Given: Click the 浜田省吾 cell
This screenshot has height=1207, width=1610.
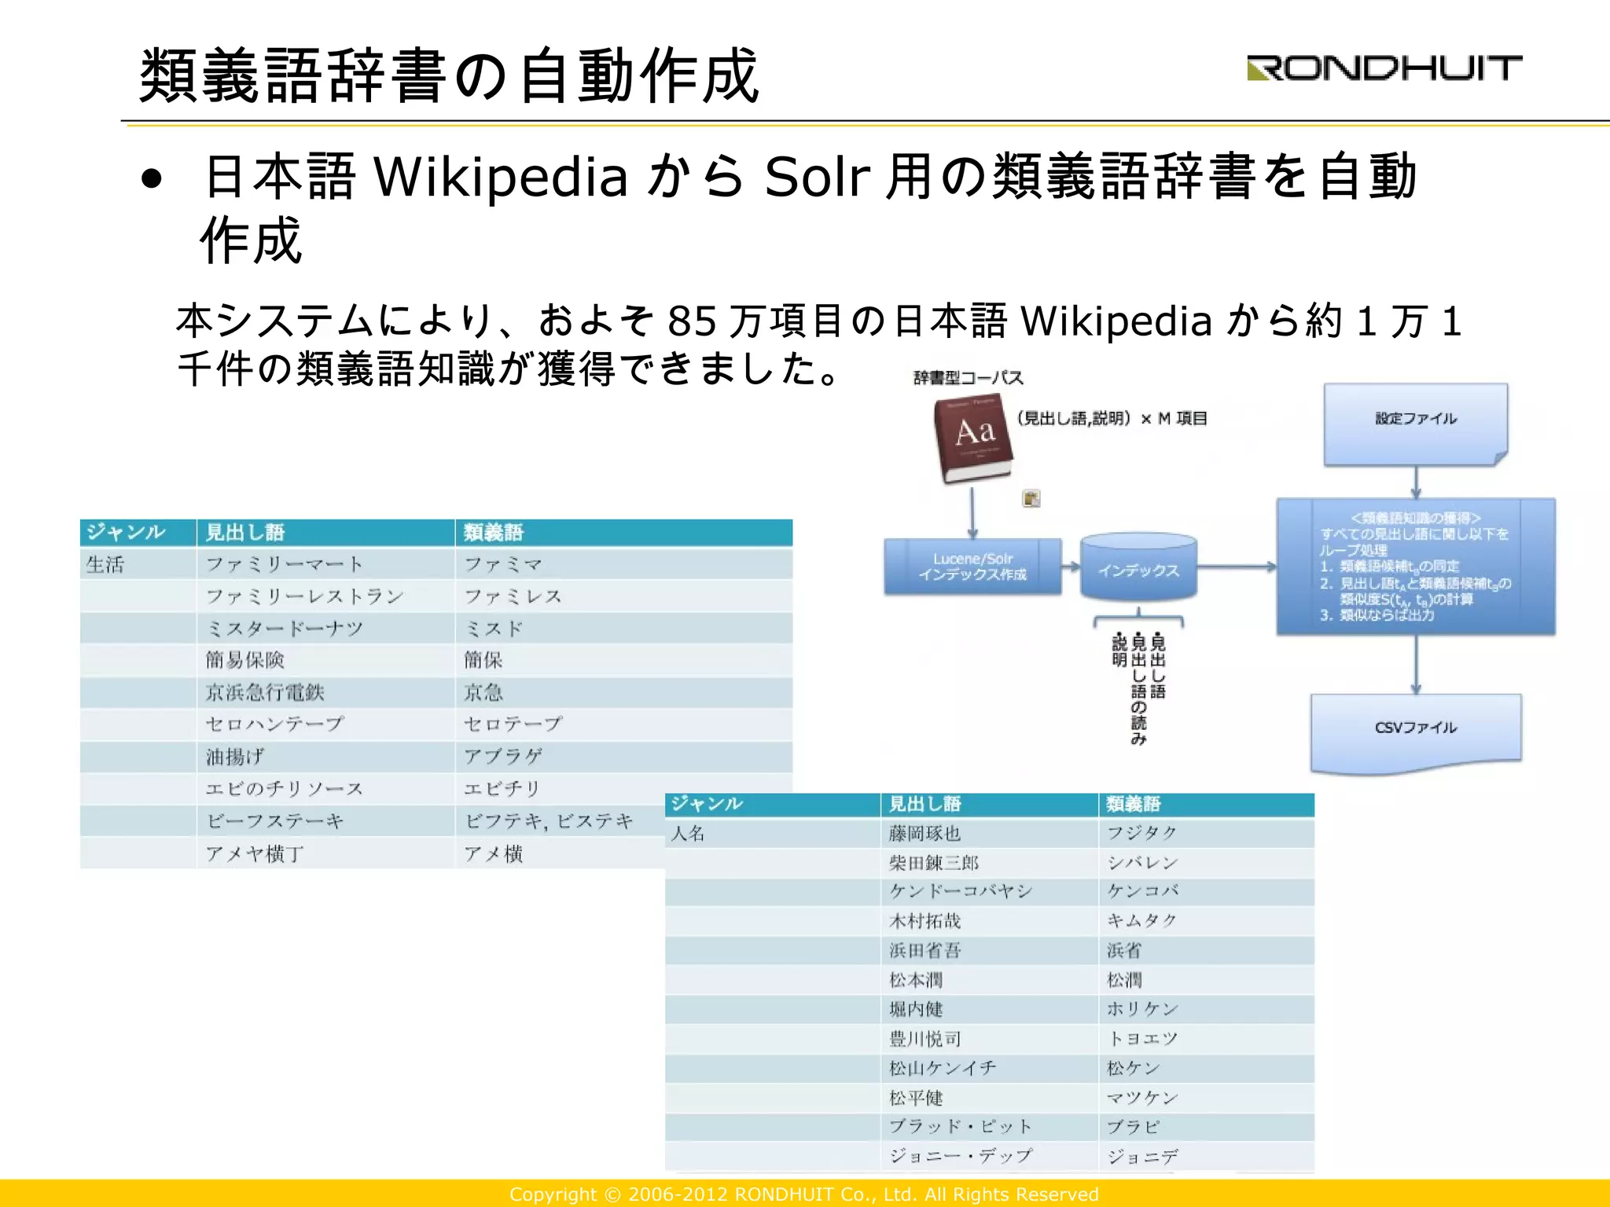Looking at the screenshot, I should [989, 951].
